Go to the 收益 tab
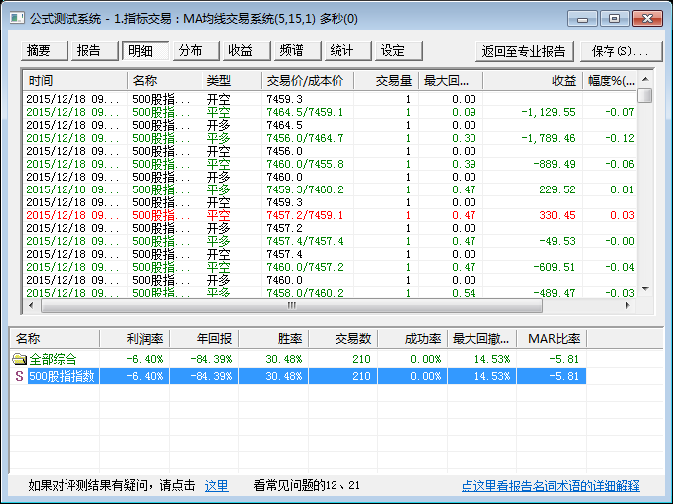This screenshot has height=504, width=673. pos(240,51)
